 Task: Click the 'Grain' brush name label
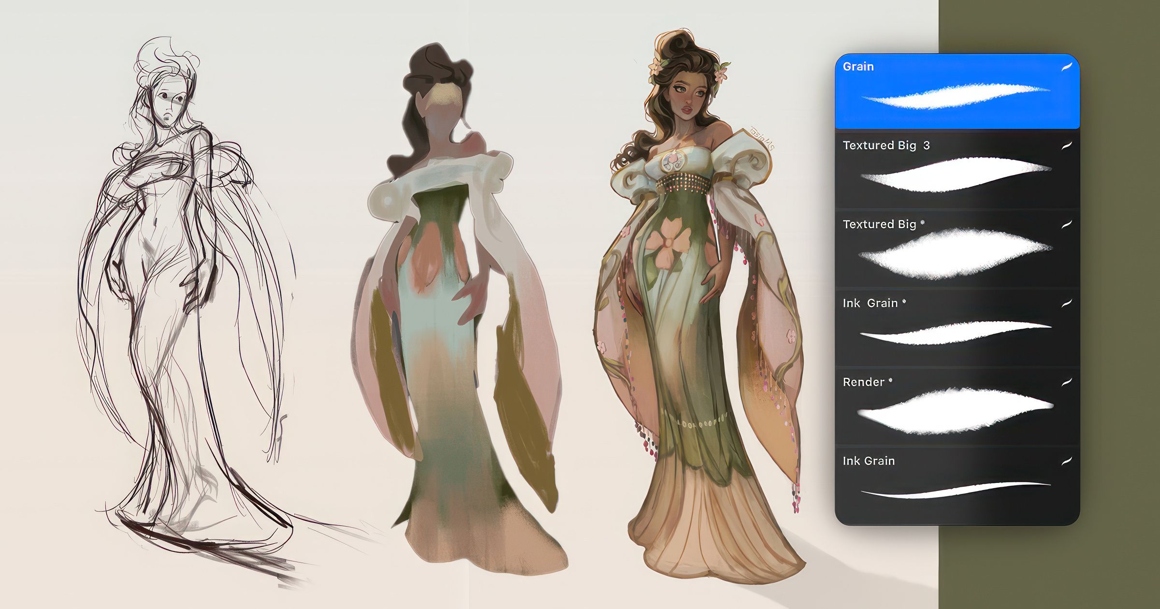point(858,67)
